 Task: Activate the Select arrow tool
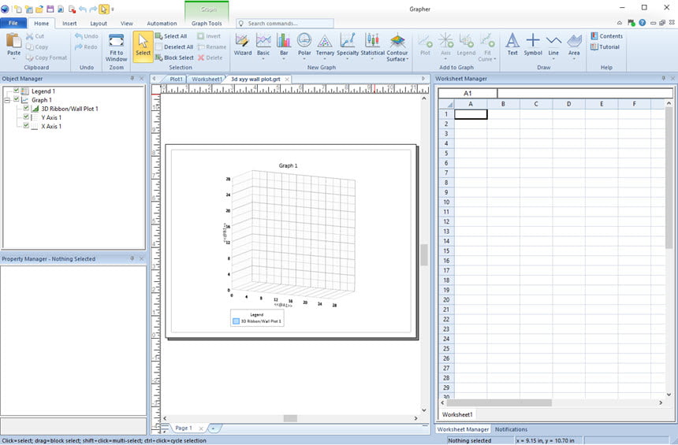[x=143, y=46]
